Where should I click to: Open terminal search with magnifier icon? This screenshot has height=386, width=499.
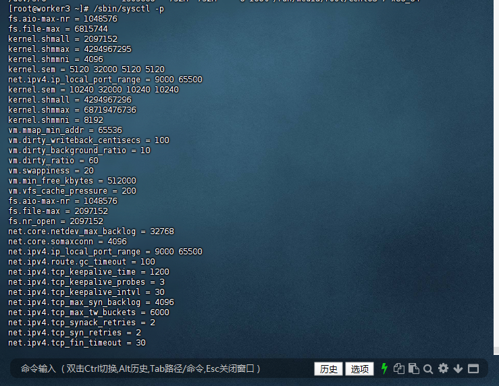(x=428, y=369)
